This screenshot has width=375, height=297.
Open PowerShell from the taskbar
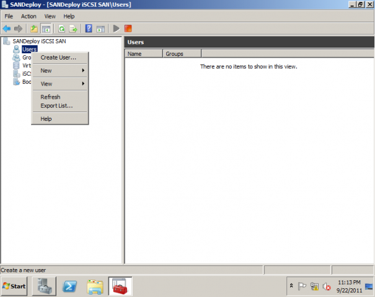(69, 286)
